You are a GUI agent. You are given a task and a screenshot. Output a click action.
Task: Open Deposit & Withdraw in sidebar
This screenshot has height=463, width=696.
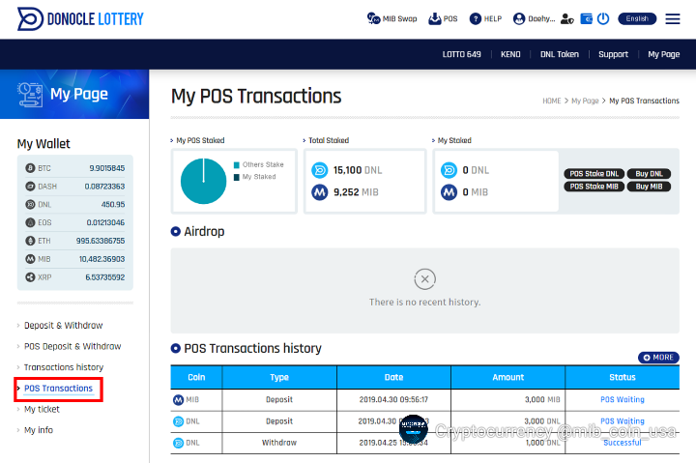coord(63,326)
